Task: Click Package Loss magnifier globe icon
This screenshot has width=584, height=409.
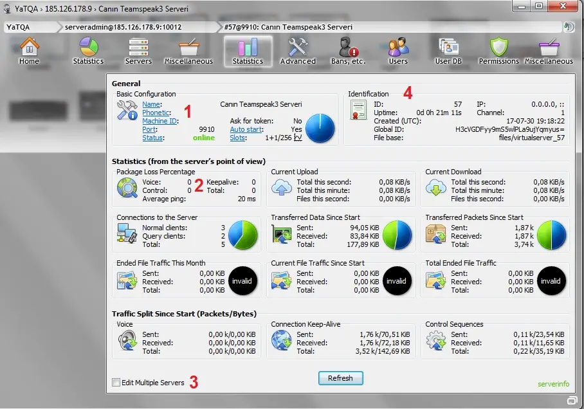Action: pos(127,188)
